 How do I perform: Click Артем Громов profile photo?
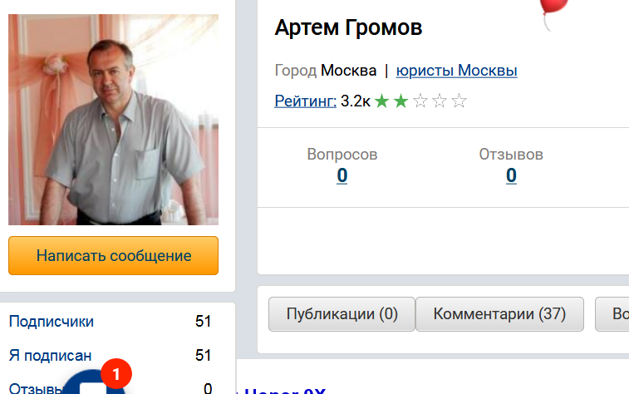point(113,119)
